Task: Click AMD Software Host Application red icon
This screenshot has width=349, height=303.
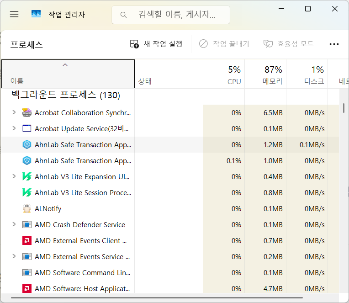Action: (27, 288)
